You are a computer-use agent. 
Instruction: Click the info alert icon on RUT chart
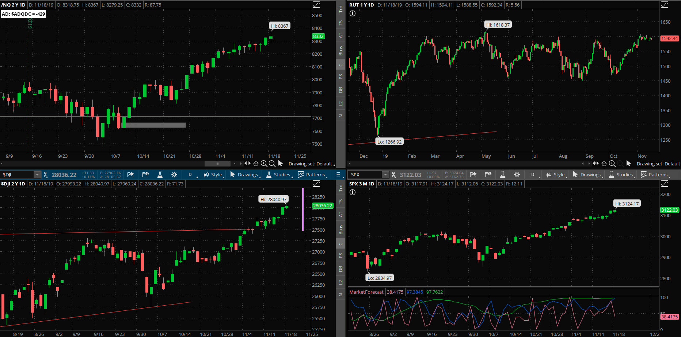click(x=352, y=13)
